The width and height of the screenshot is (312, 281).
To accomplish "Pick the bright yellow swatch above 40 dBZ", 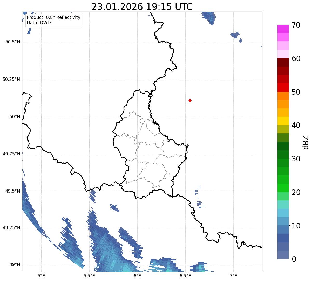I will [x=283, y=121].
